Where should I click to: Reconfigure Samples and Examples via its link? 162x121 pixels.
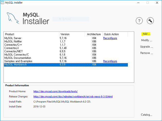tap(110, 61)
